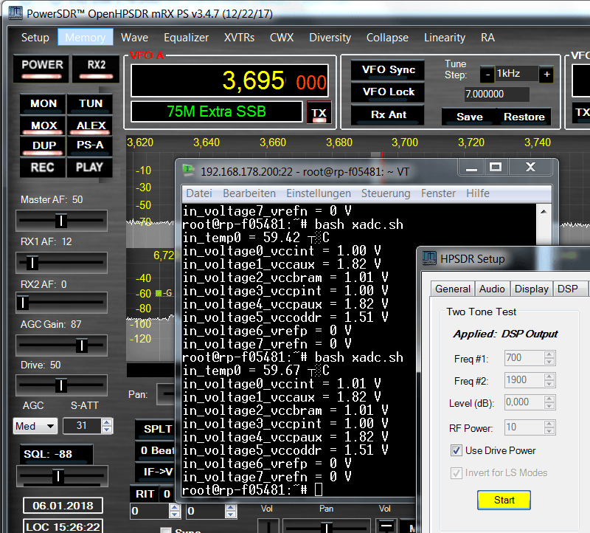Screen dimensions: 590x533
Task: Click the RX2 AF slider
Action: [61, 303]
